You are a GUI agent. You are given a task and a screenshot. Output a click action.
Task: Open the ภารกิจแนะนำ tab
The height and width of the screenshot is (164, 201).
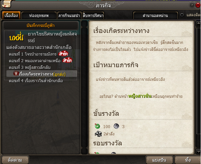click(x=69, y=16)
